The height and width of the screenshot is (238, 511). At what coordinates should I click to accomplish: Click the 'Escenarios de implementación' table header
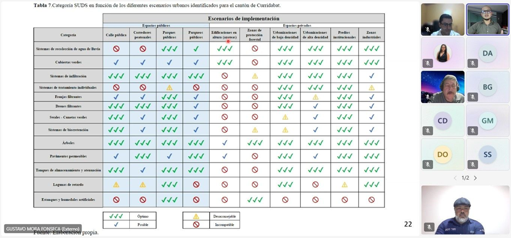[x=244, y=18]
